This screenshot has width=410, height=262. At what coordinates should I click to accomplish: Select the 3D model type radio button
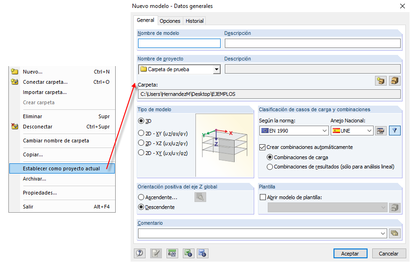pos(141,121)
